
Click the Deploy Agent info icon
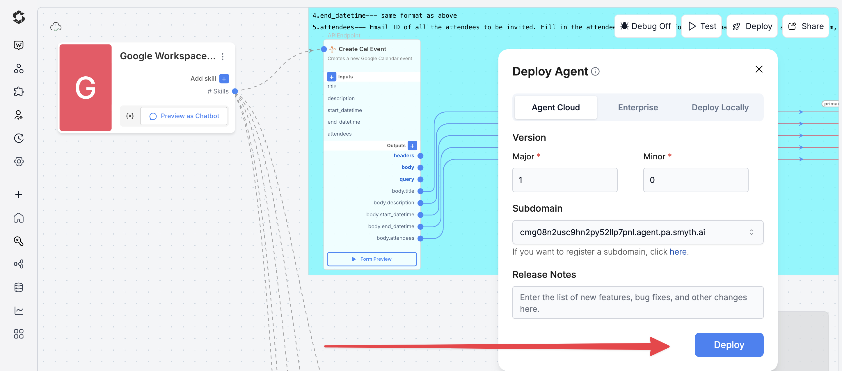pyautogui.click(x=595, y=71)
